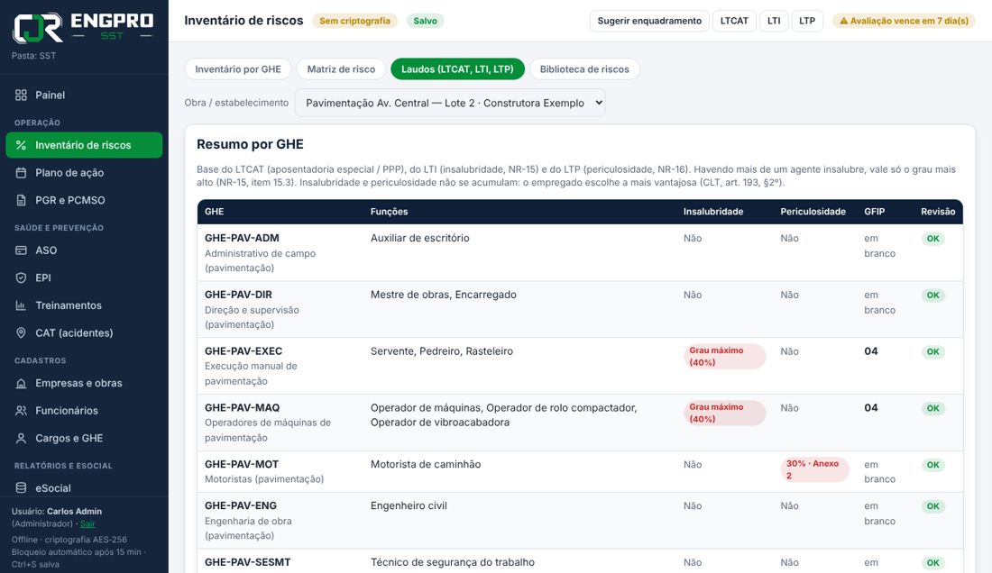Click the Empresas e obras building icon
Screen dimensions: 992x573
pos(21,383)
